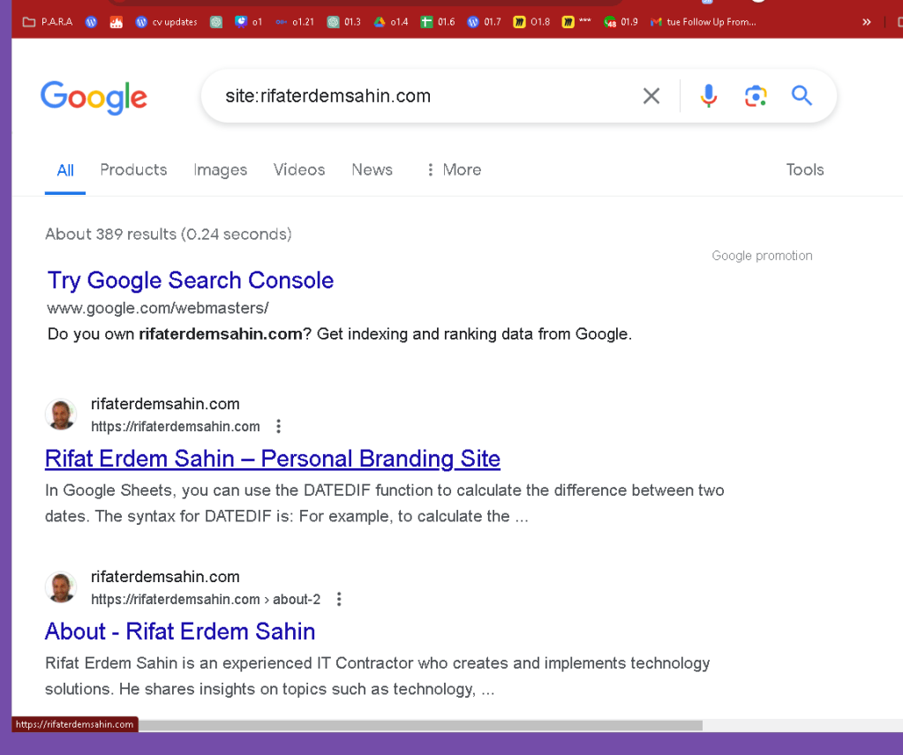Open the o1.21 bookmark
Screen dimensions: 903x755
click(x=294, y=22)
